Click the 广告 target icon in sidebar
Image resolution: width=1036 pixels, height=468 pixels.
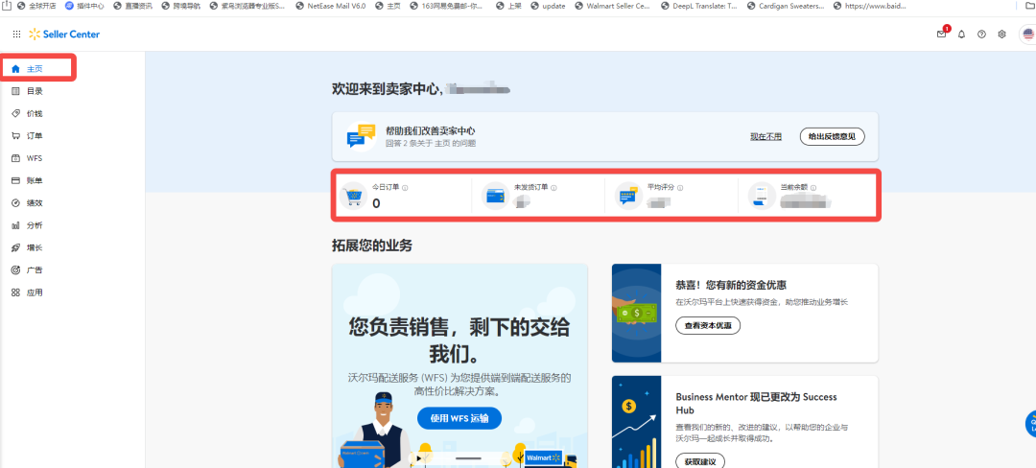pos(15,270)
